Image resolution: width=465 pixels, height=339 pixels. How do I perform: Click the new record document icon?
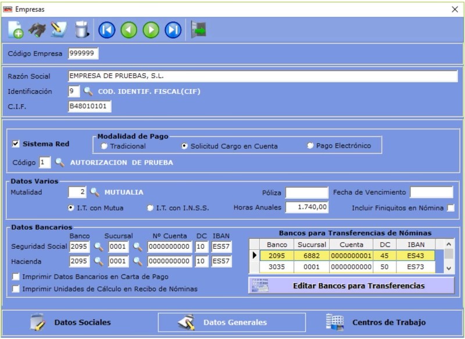[x=16, y=30]
